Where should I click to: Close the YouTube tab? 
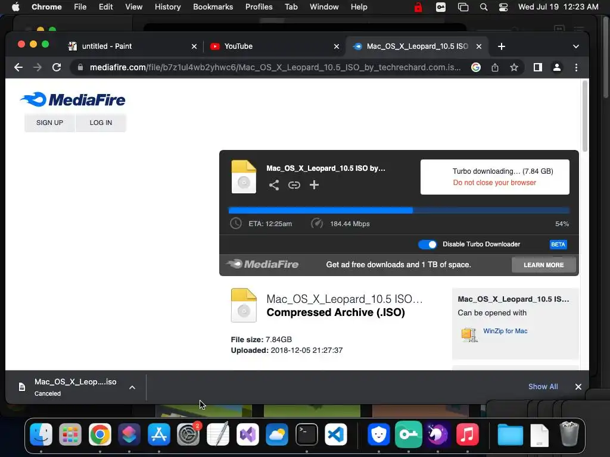pyautogui.click(x=337, y=46)
